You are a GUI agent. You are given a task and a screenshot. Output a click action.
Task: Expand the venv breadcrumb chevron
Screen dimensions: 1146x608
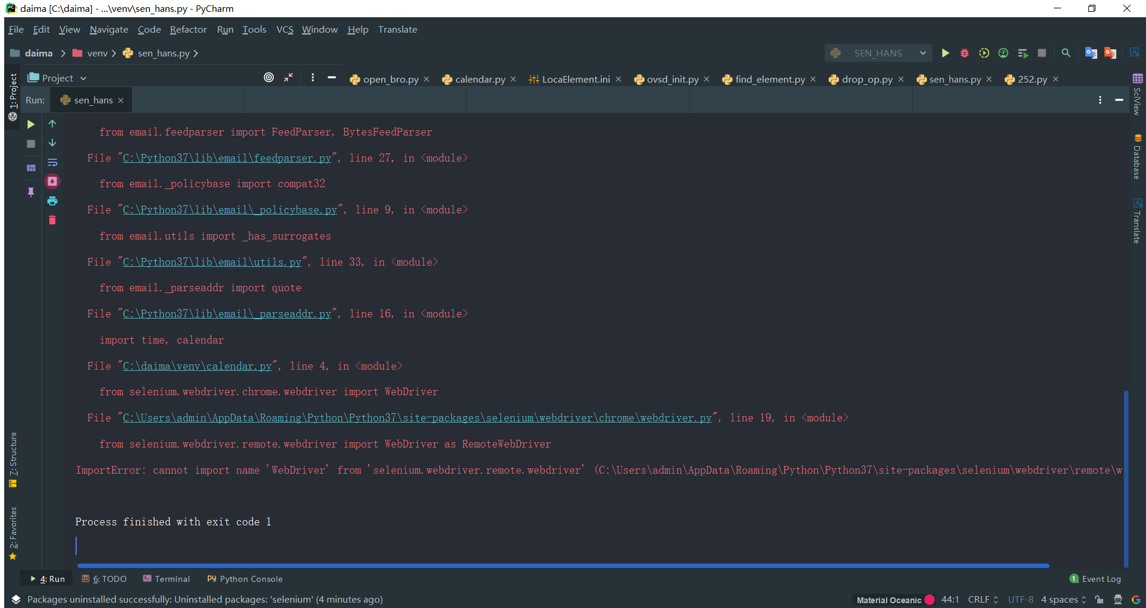click(x=114, y=53)
